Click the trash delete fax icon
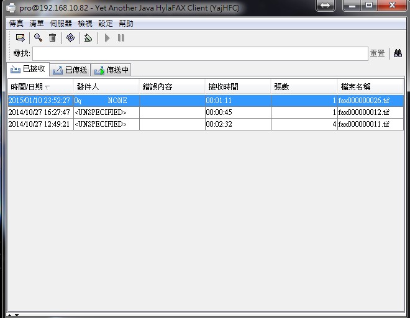Image resolution: width=410 pixels, height=318 pixels. (53, 38)
